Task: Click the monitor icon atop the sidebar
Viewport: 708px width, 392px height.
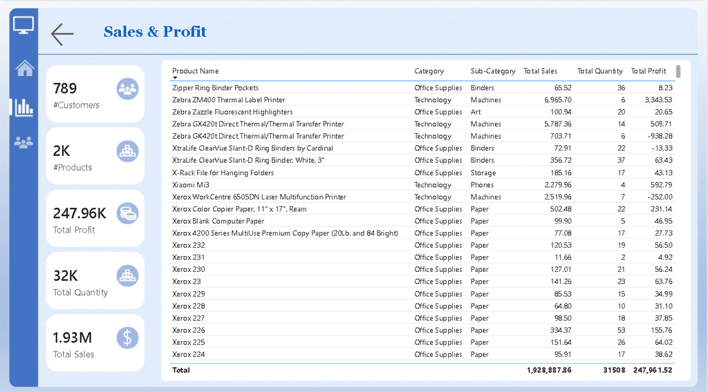Action: [24, 26]
